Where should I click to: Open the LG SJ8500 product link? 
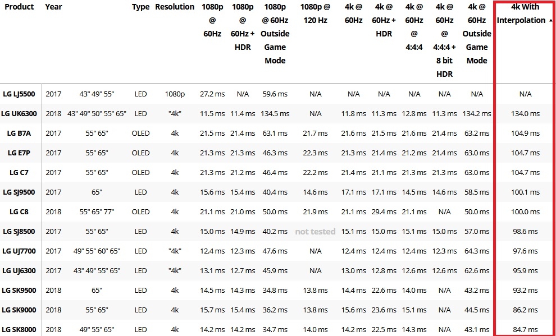coord(19,232)
